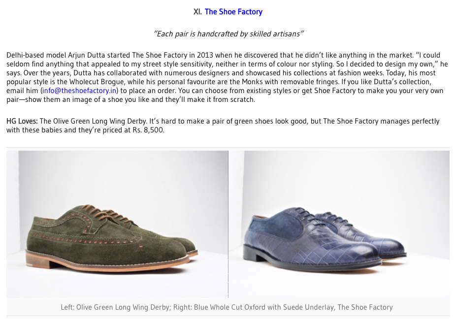Click the vertical divider between the two photos

click(x=228, y=224)
